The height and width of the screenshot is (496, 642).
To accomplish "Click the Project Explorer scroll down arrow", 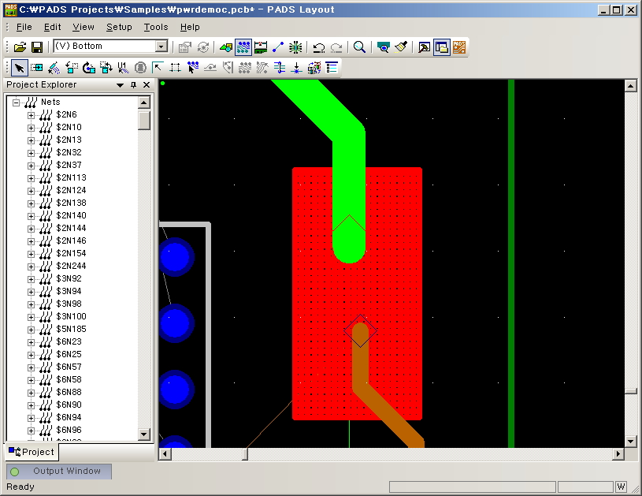I will (144, 434).
